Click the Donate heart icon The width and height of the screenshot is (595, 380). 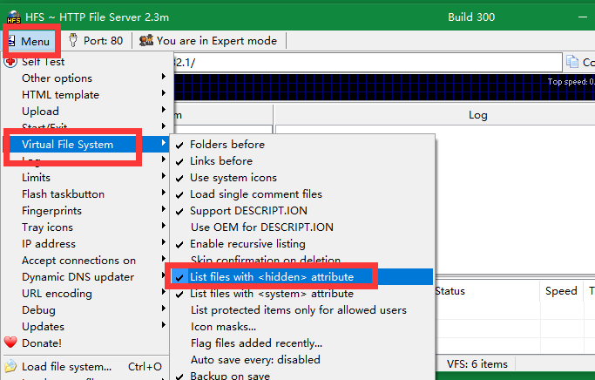pyautogui.click(x=10, y=343)
